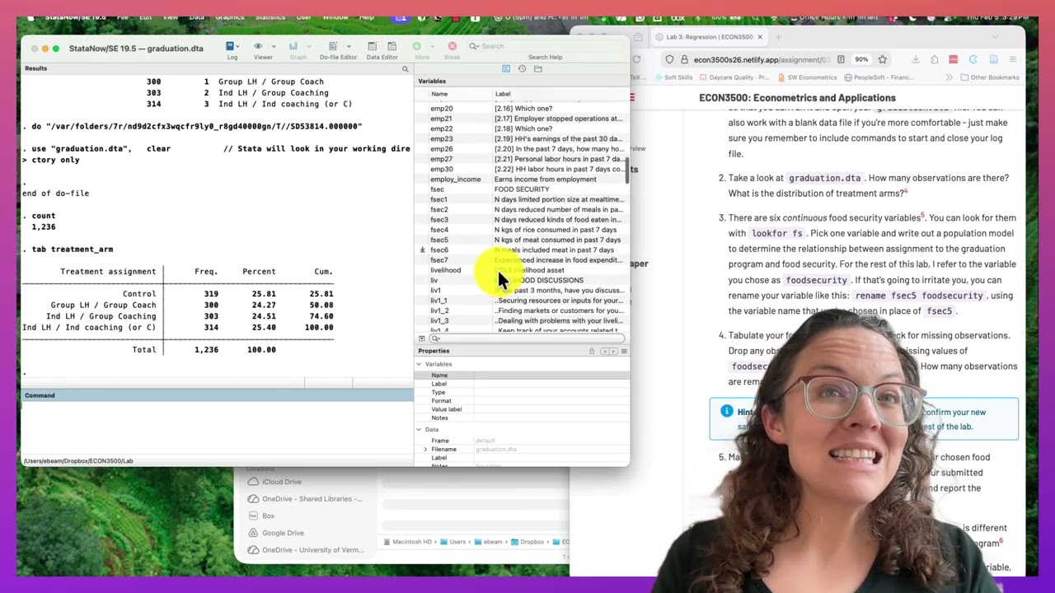The image size is (1055, 593).
Task: Click the 90% zoom level indicator
Action: click(861, 59)
